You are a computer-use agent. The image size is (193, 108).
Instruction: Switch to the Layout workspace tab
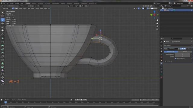click(28, 3)
